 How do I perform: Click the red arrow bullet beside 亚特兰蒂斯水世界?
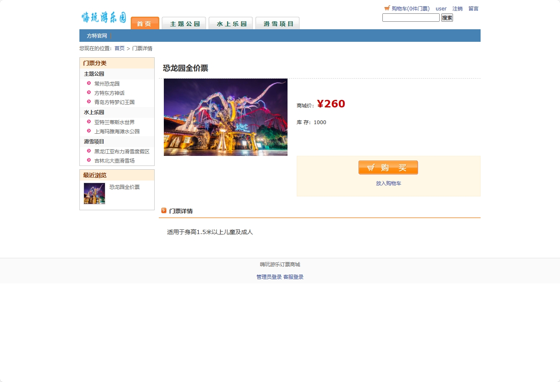click(x=88, y=122)
